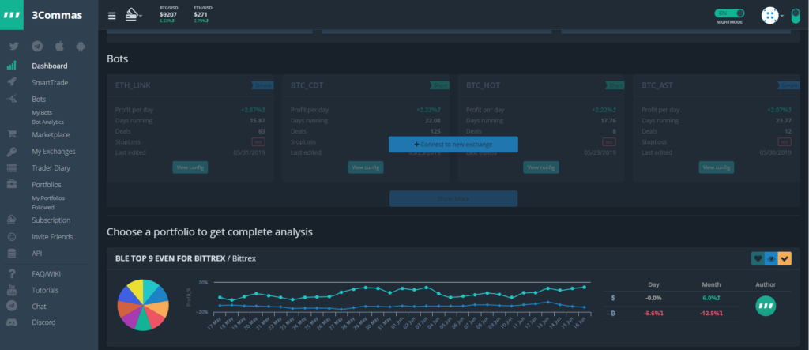Image resolution: width=809 pixels, height=350 pixels.
Task: Turn off the Nightmode switch
Action: click(x=729, y=13)
